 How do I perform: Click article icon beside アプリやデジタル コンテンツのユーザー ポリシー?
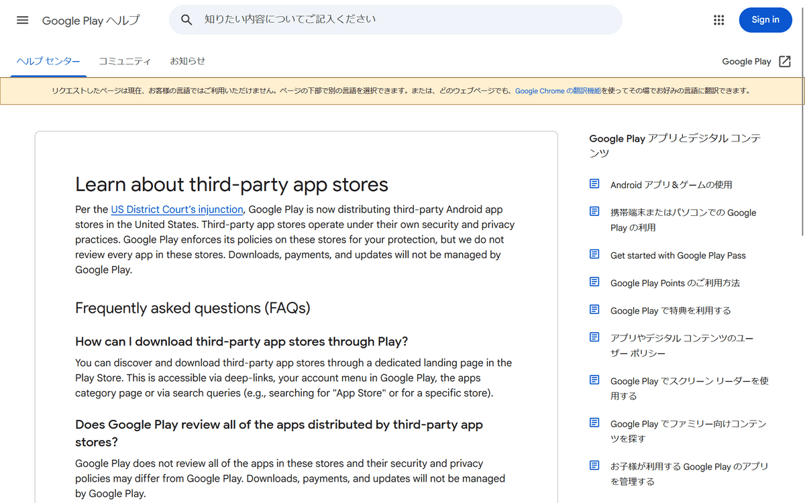[594, 337]
